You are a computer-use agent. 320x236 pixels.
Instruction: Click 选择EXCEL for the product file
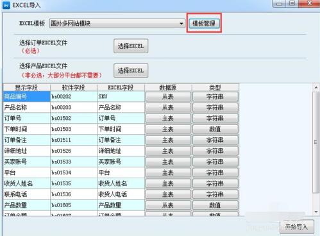click(131, 71)
